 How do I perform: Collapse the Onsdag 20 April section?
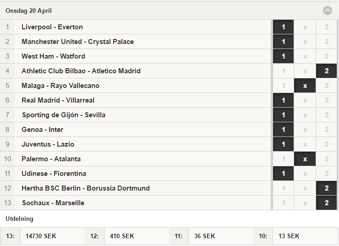pos(328,11)
